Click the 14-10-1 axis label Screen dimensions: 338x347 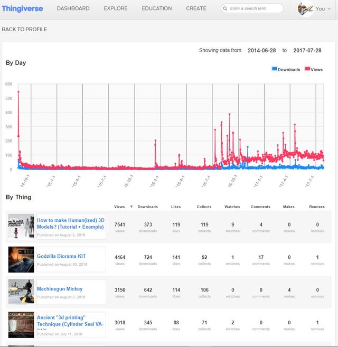25,181
